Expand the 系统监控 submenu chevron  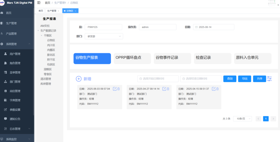[x=29, y=139]
